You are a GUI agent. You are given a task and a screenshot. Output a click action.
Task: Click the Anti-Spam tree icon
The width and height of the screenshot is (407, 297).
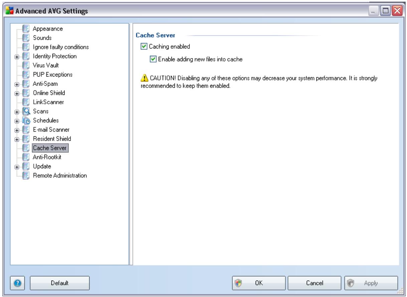tap(26, 83)
